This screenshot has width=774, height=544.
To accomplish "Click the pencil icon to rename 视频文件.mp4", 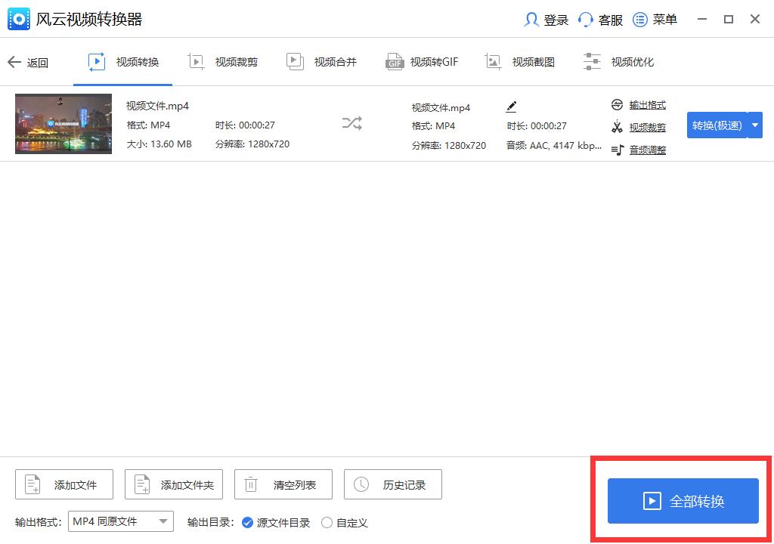I will (x=511, y=106).
